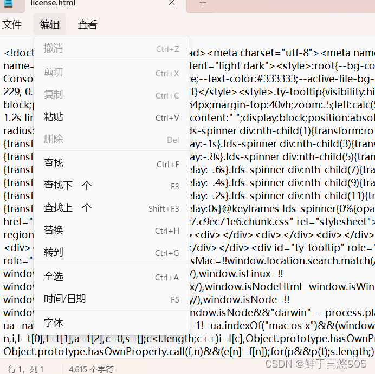Click the Notepad app icon in title bar
Viewport: 375px width, 374px height.
[9, 3]
